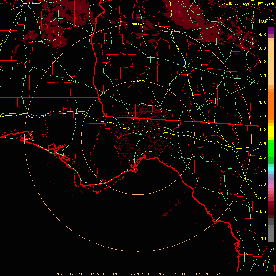Click the 1.8 legend scale value
276x276 pixels.
click(262, 171)
